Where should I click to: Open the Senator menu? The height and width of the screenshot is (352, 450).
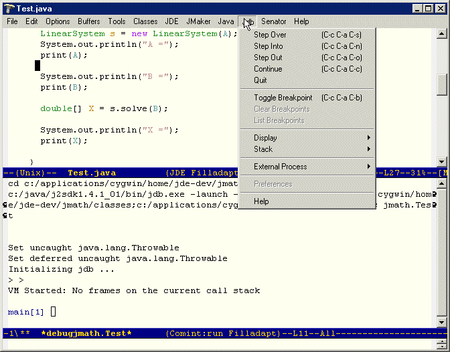tap(273, 21)
